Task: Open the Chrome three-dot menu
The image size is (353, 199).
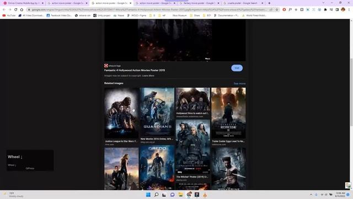Action: click(x=349, y=9)
